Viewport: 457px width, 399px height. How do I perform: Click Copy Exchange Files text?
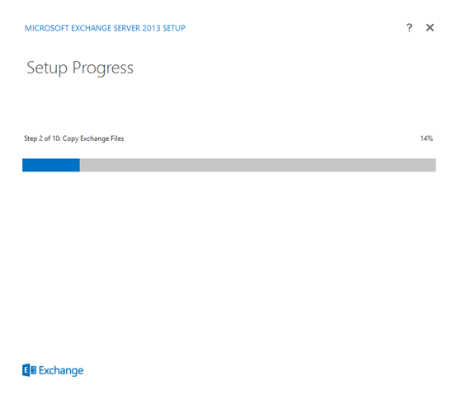[93, 138]
